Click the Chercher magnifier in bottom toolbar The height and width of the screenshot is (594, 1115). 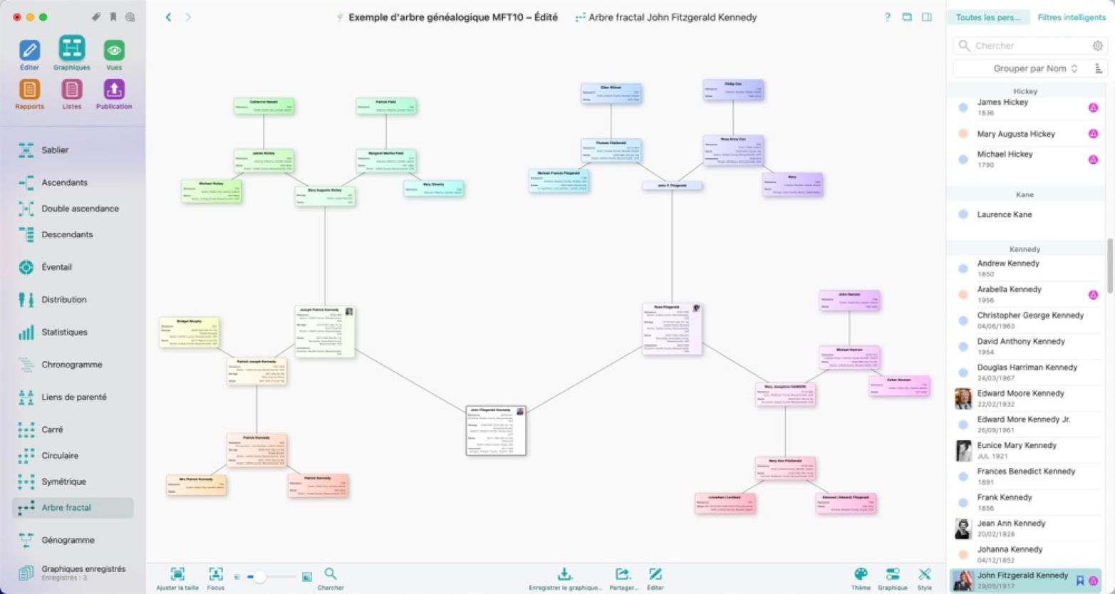(331, 573)
